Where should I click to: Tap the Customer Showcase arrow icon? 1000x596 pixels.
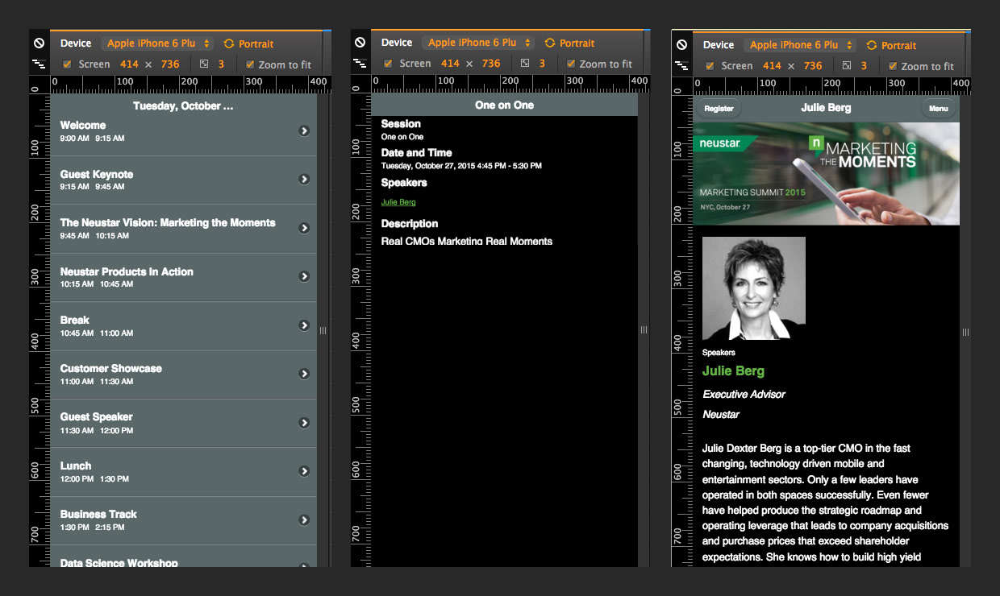click(304, 374)
